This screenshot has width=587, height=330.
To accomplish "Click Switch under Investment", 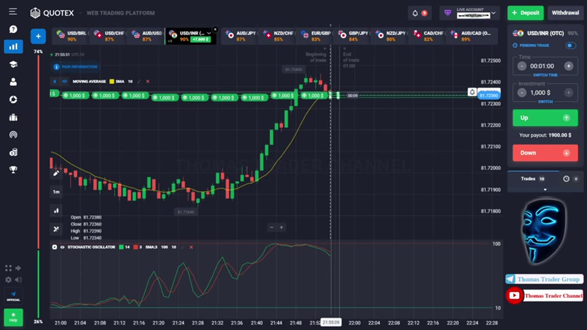I will [545, 102].
